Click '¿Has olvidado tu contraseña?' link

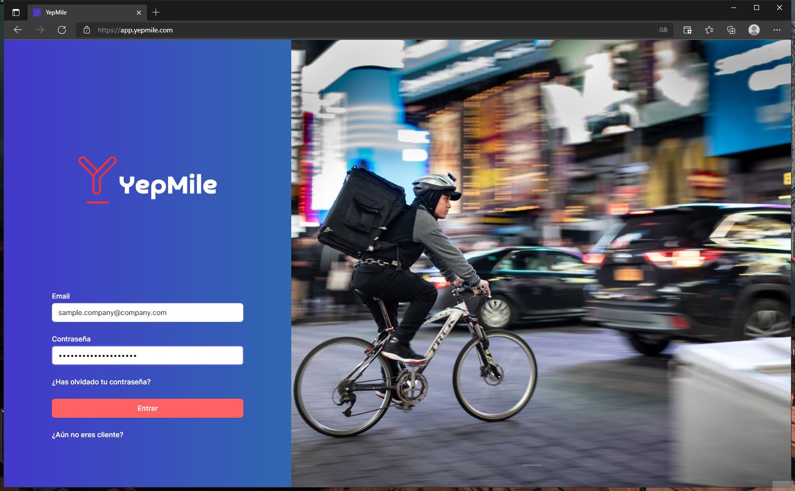(x=101, y=382)
